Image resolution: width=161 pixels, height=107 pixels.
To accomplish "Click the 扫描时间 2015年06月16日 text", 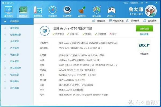I will point(103,43).
